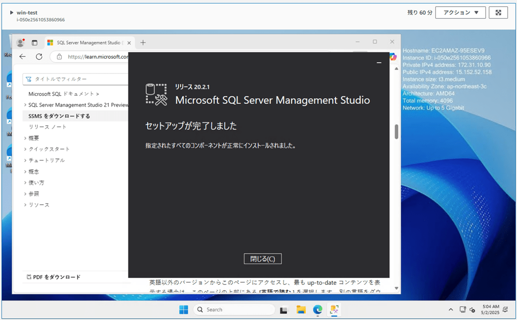This screenshot has width=517, height=320.
Task: Expand the 使い方 section
Action: (25, 183)
